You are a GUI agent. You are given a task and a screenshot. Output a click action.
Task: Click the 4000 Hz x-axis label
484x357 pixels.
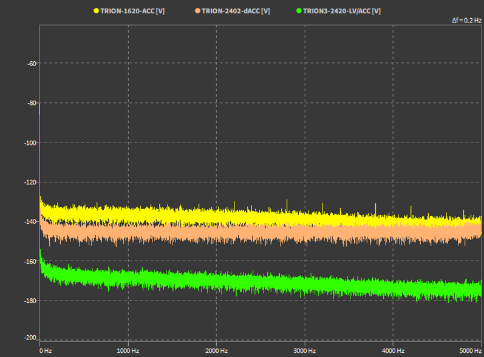[393, 351]
